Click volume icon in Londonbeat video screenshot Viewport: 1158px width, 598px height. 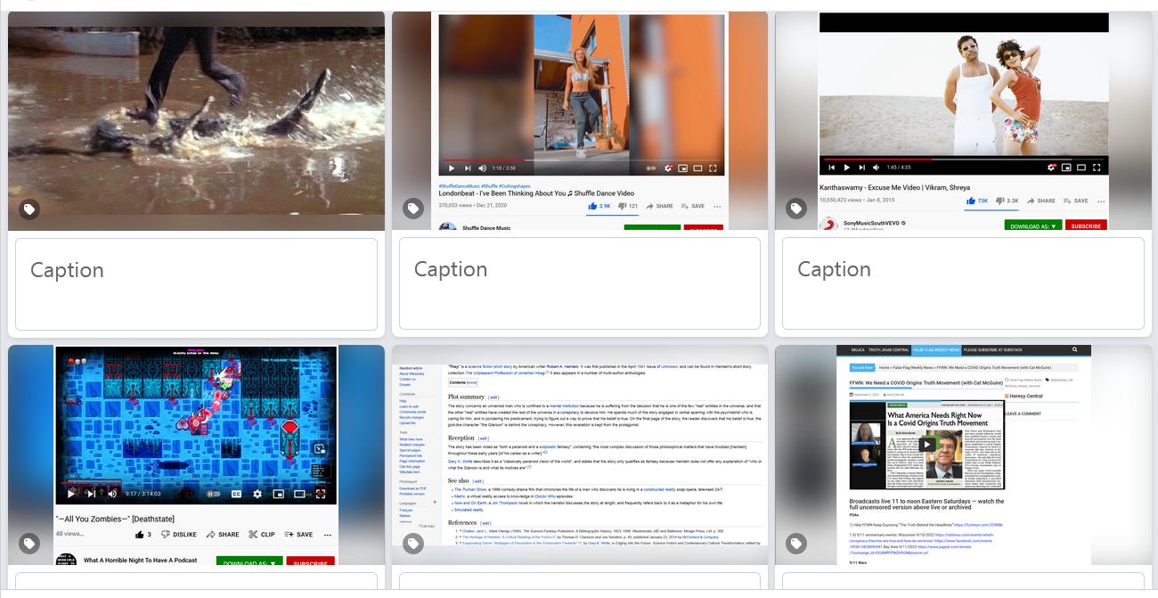point(483,168)
